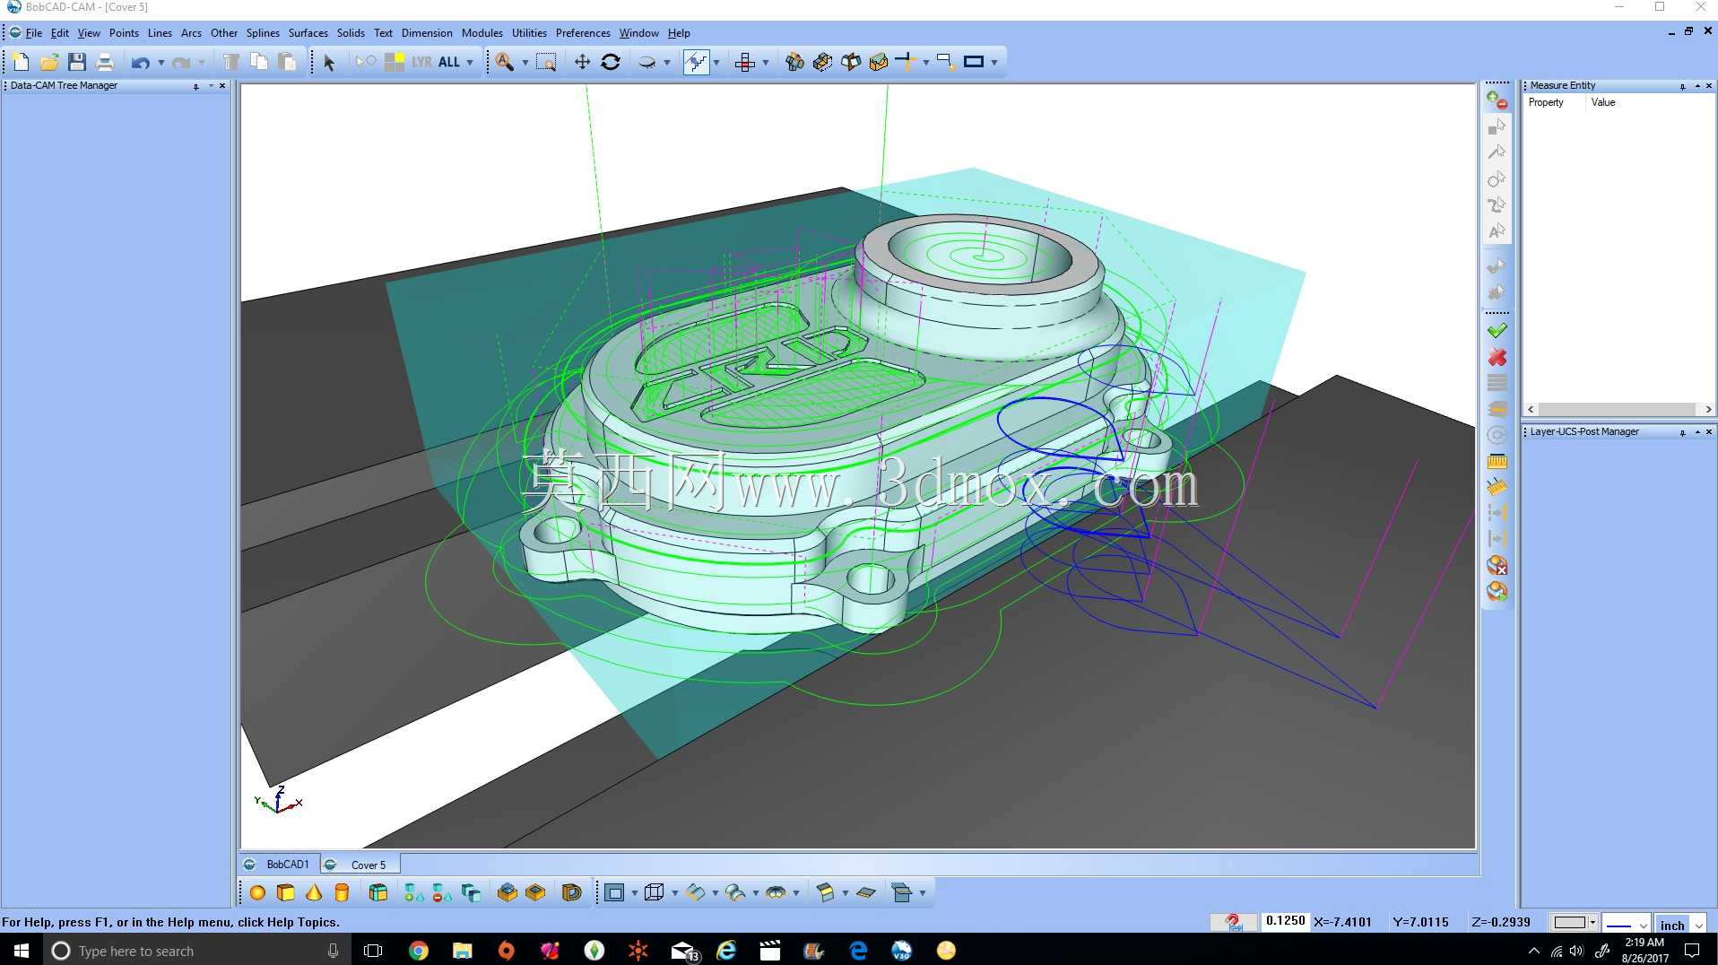Create a Cylinder solid
The image size is (1718, 965).
341,892
